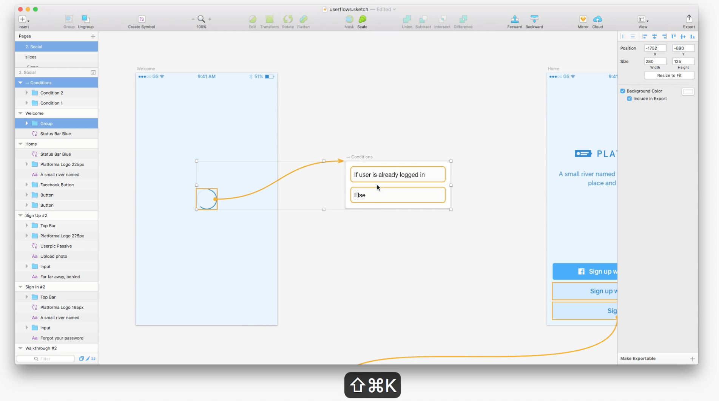
Task: Open the background color swatch
Action: [688, 91]
